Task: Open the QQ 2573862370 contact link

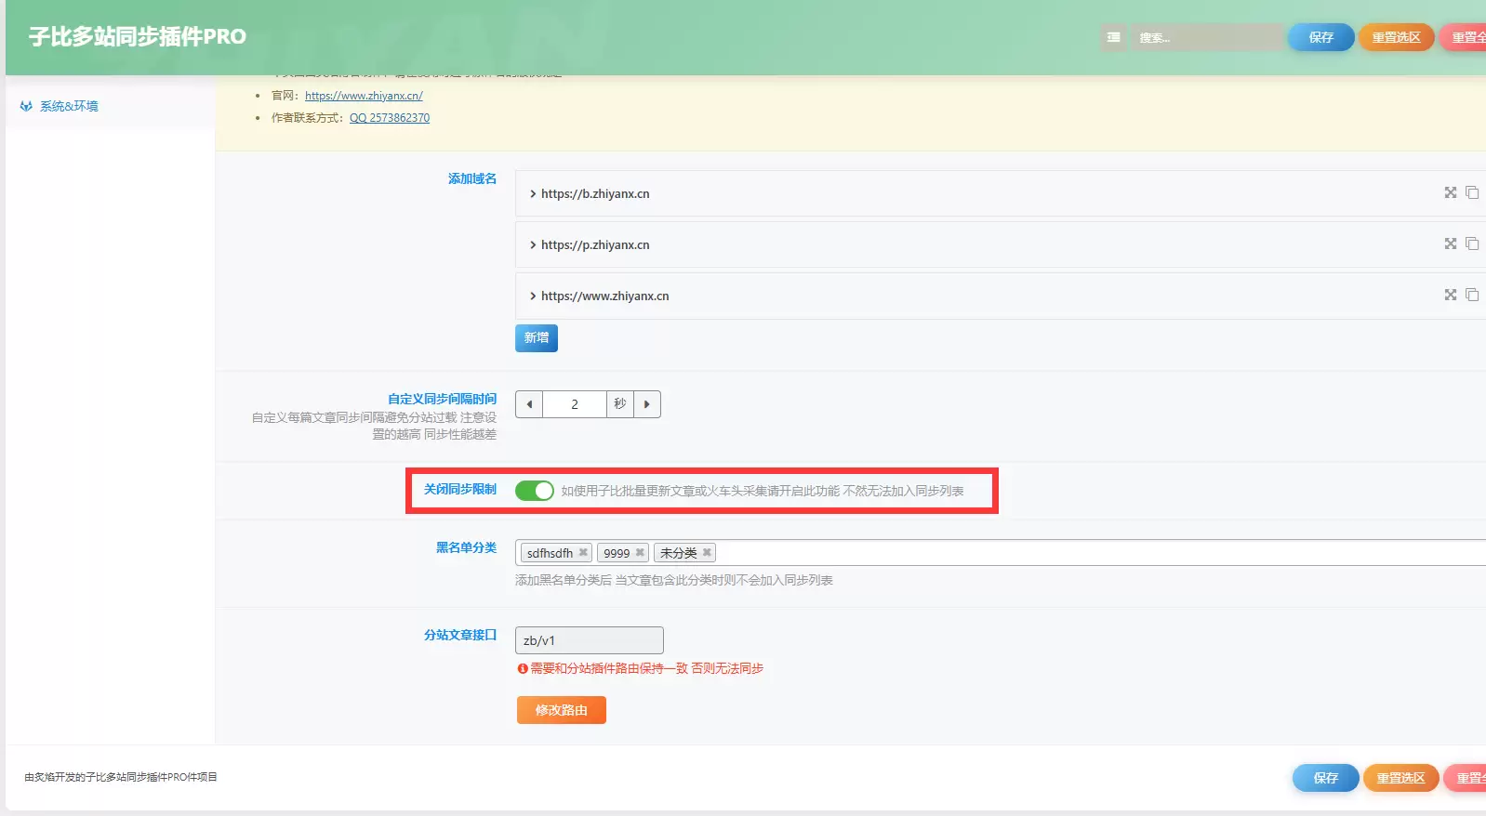Action: pos(390,118)
